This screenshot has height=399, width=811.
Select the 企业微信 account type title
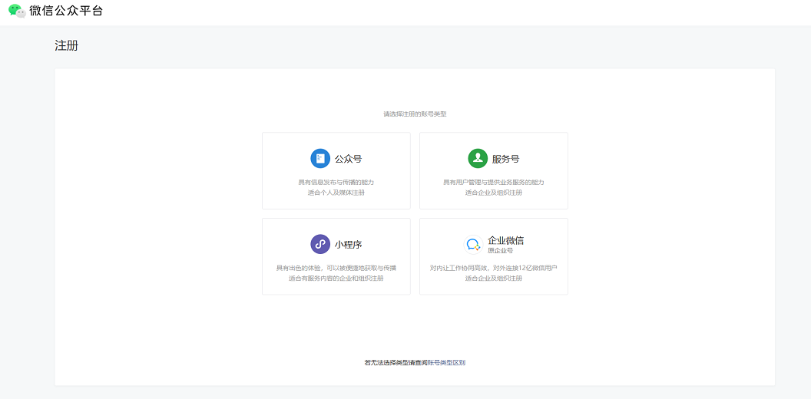coord(506,240)
